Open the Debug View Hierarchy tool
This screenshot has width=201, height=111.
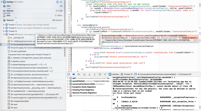[100, 74]
